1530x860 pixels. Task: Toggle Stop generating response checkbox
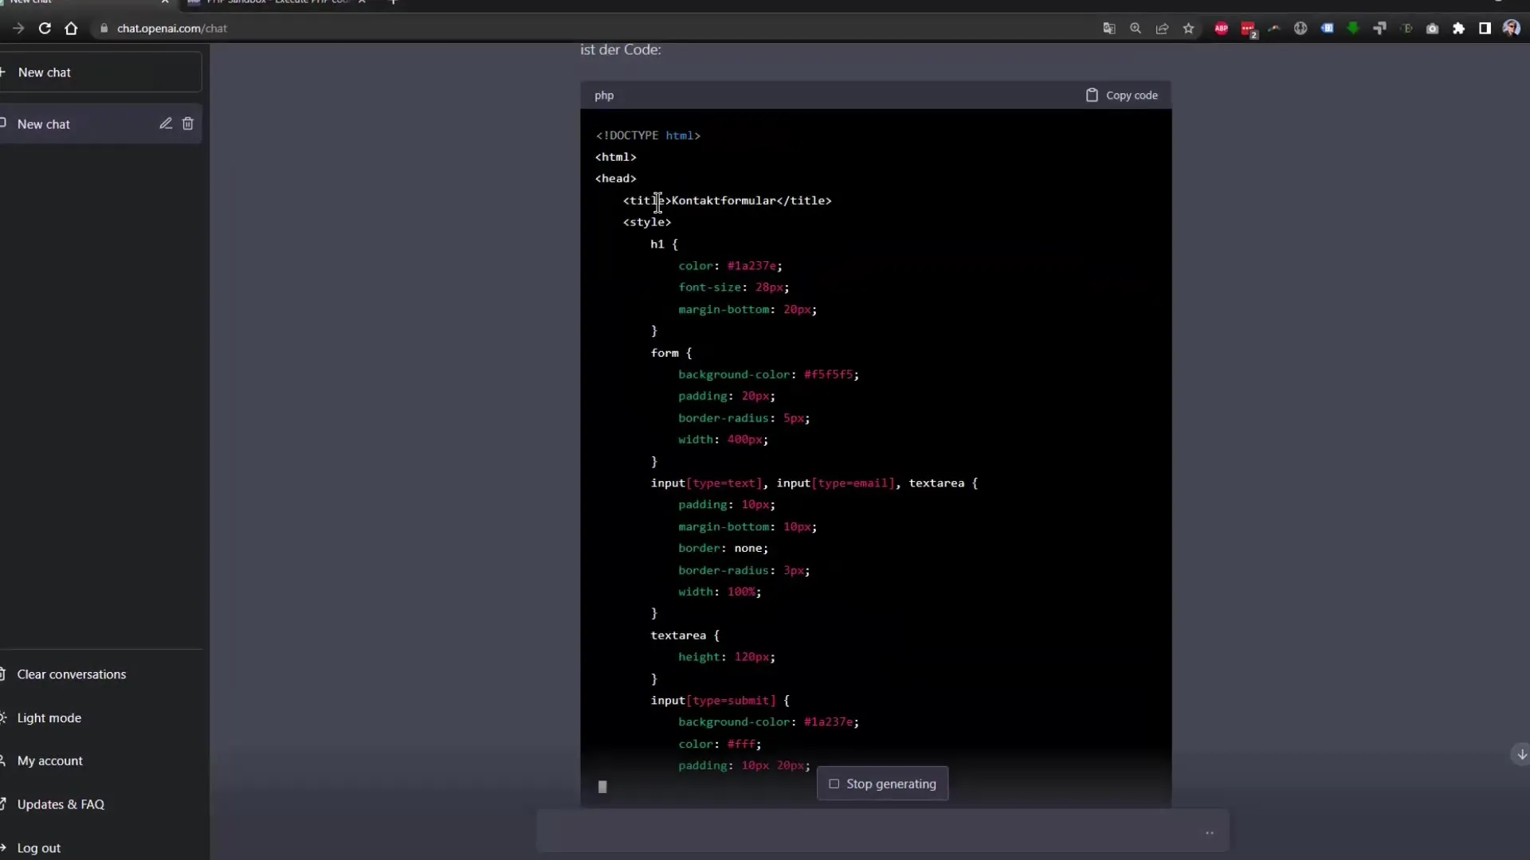[x=834, y=782]
